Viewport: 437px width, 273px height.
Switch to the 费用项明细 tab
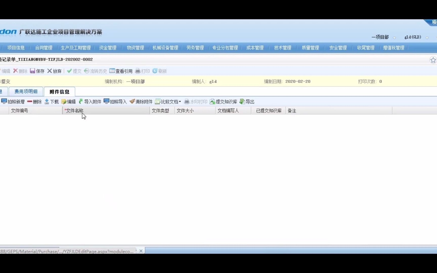[26, 92]
